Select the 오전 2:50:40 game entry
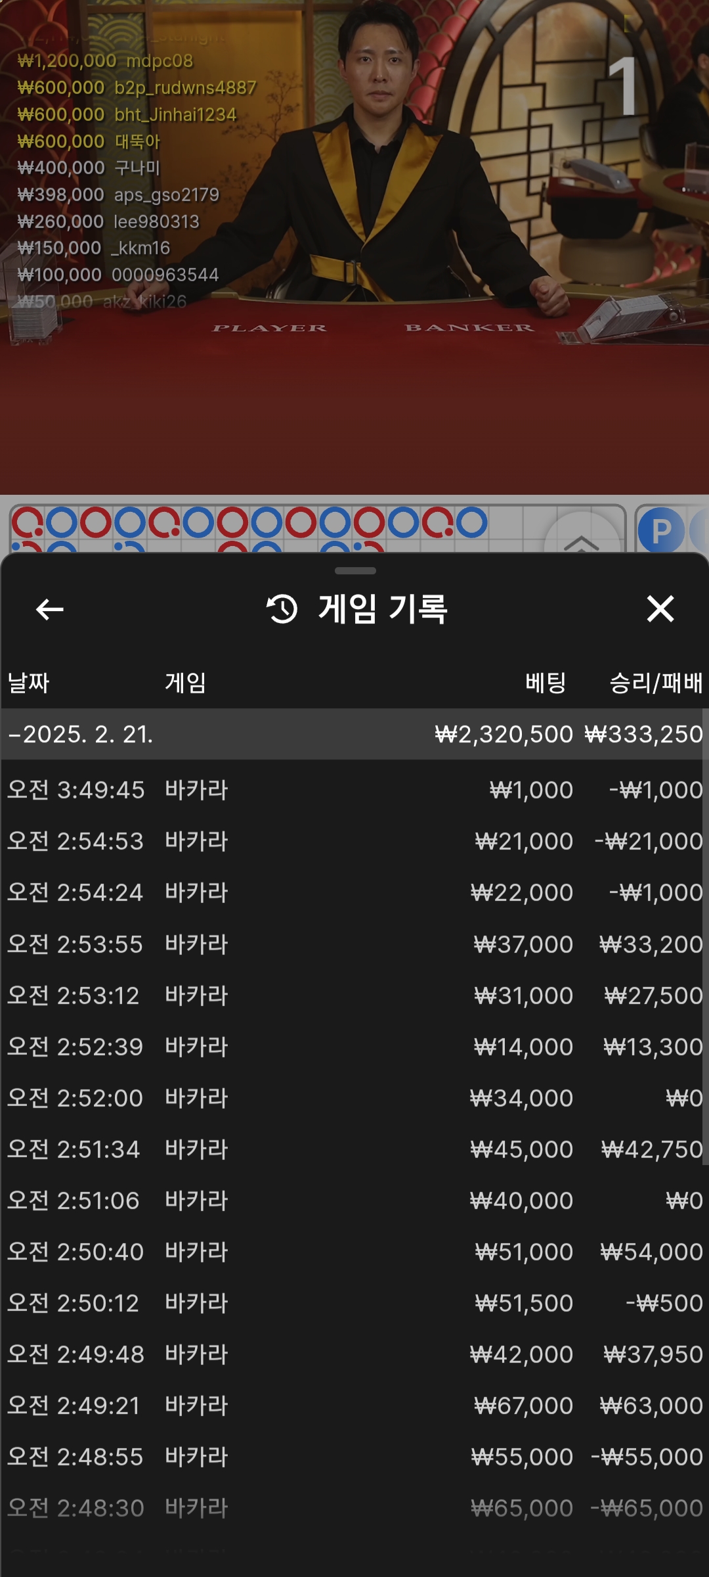The height and width of the screenshot is (1577, 709). point(354,1252)
